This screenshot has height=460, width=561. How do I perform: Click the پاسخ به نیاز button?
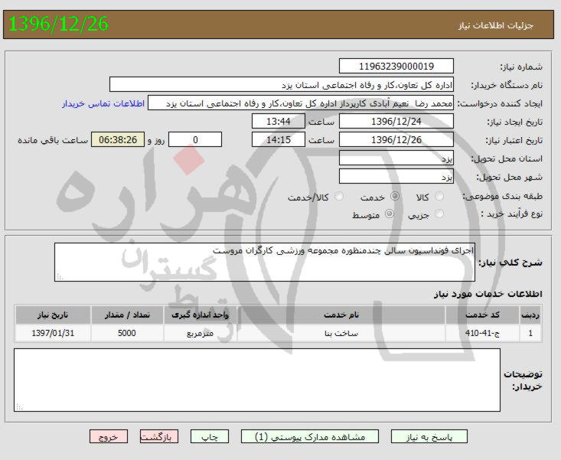click(x=429, y=437)
